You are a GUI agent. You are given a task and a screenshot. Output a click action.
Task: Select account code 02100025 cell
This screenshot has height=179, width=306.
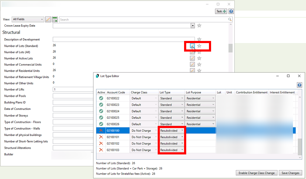click(x=118, y=117)
